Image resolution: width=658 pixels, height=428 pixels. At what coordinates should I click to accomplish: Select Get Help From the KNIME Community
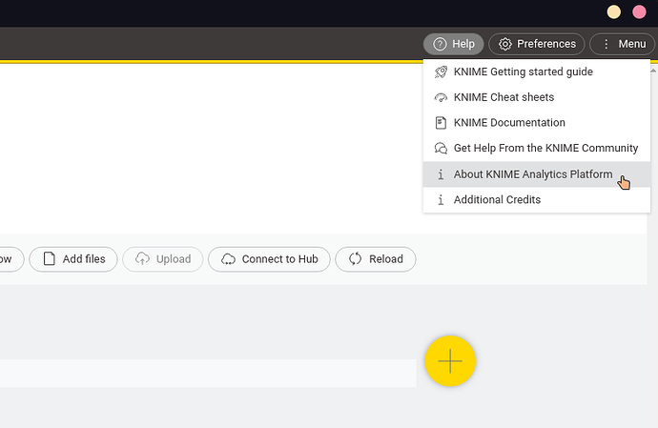[x=537, y=148]
